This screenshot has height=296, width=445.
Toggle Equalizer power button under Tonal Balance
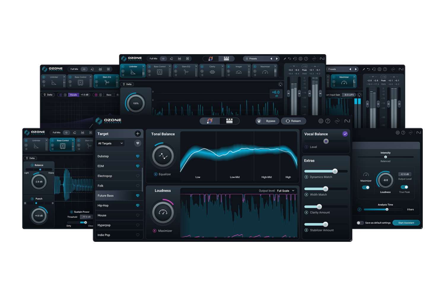tap(155, 174)
